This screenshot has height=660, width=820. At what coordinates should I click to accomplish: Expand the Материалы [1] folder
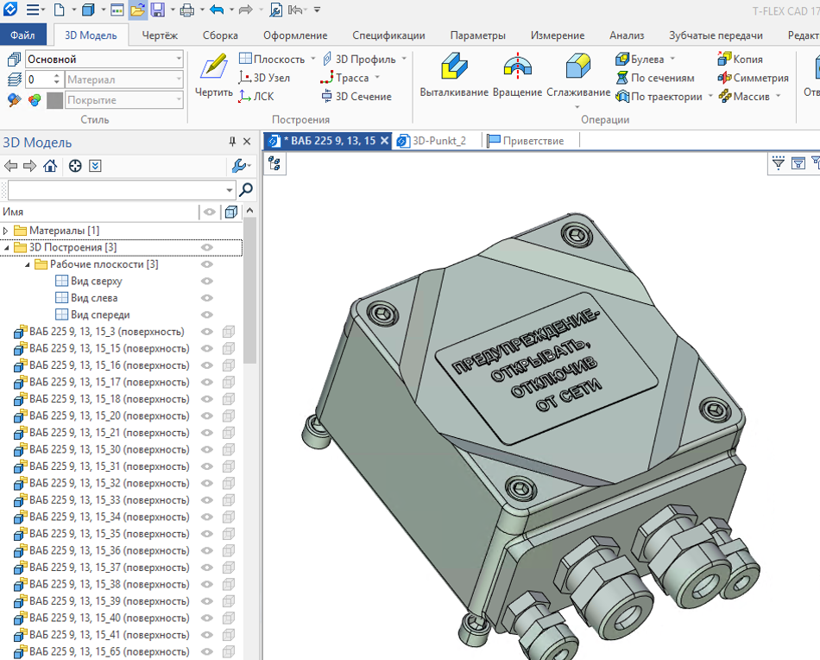click(7, 231)
